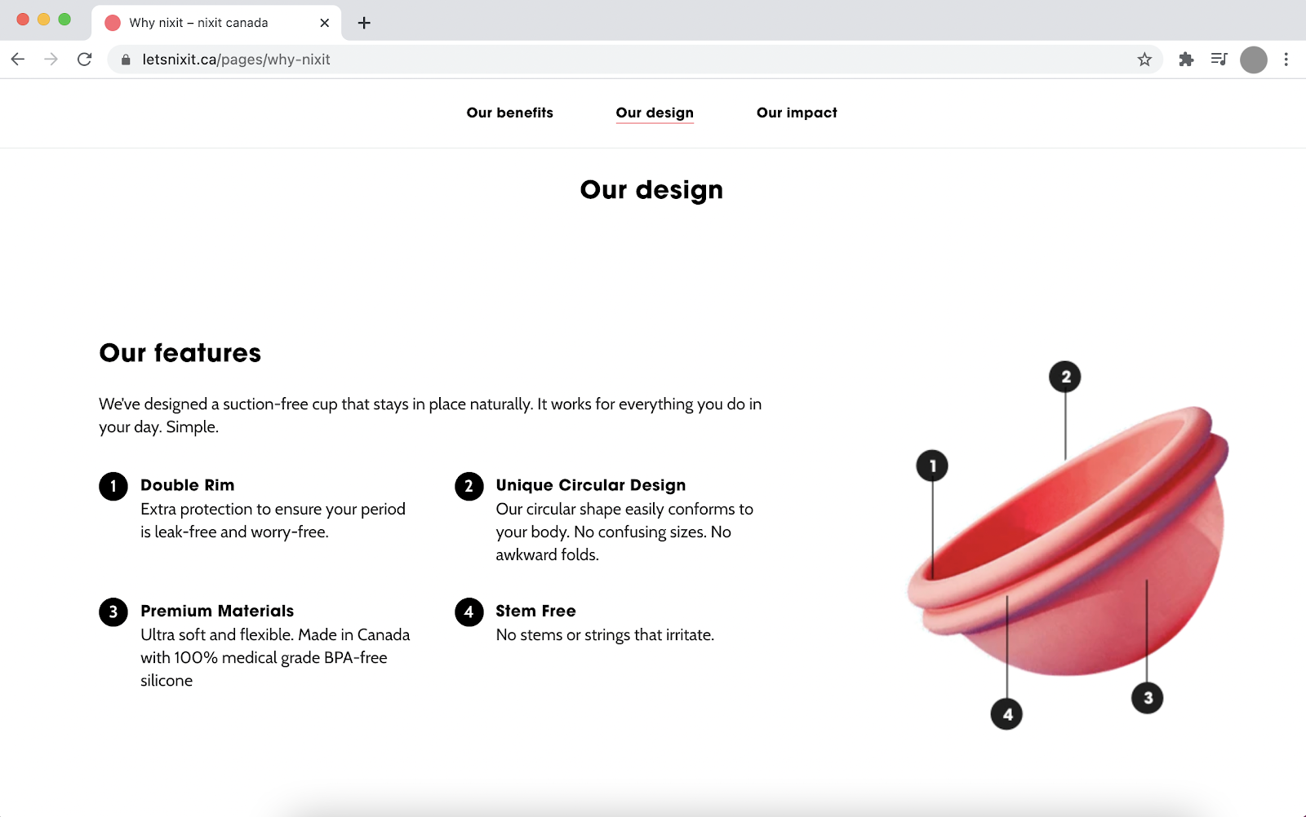Click the number 1 badge beside Double Rim
Screen dimensions: 1306x817
click(x=113, y=487)
